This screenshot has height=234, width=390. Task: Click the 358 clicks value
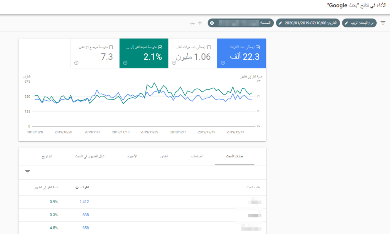coord(86,228)
